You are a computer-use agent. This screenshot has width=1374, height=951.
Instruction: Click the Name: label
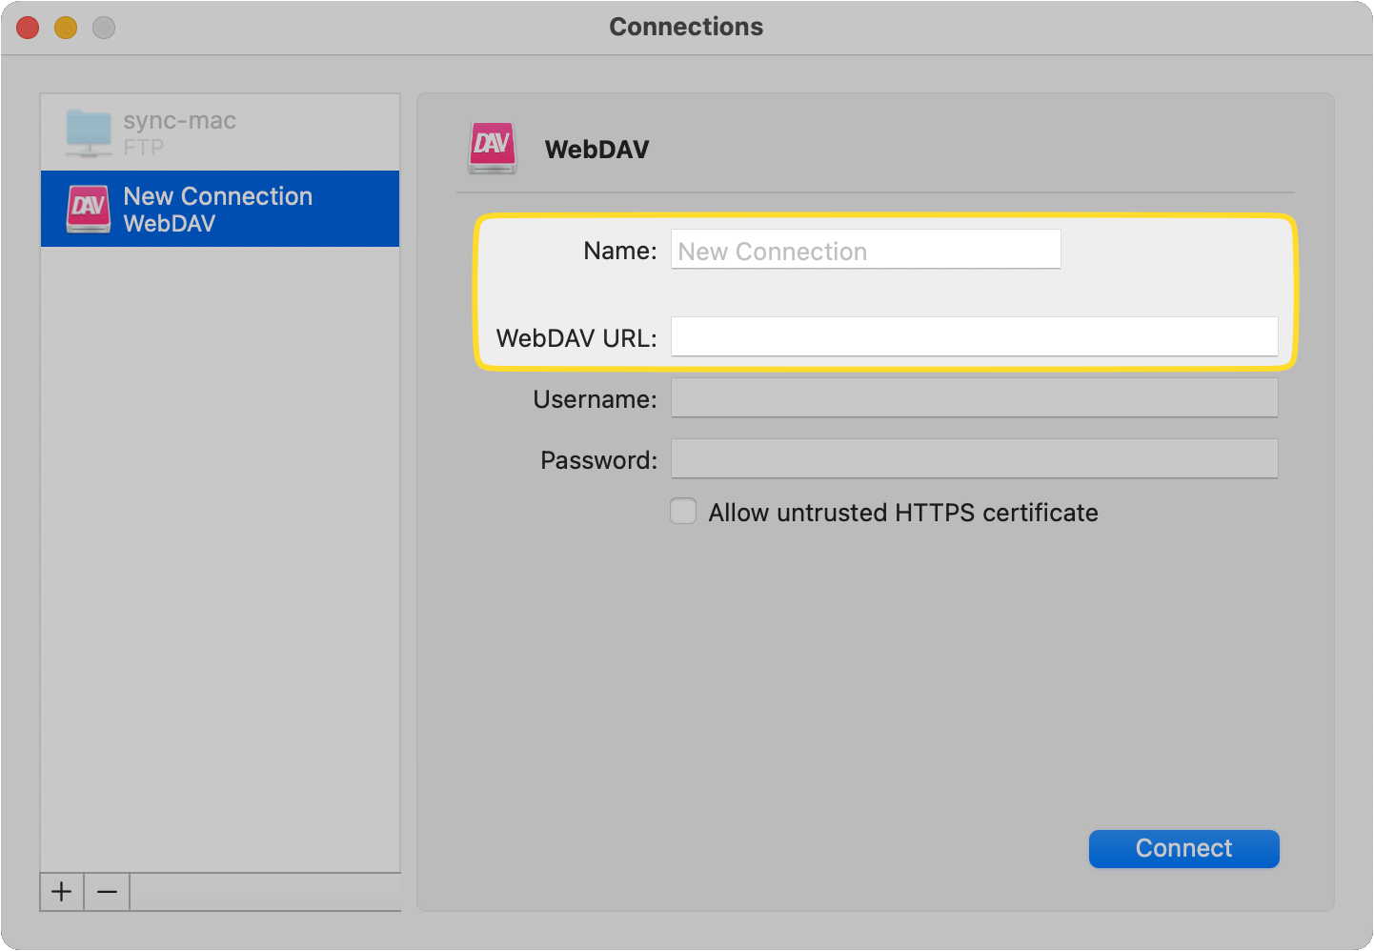coord(618,251)
